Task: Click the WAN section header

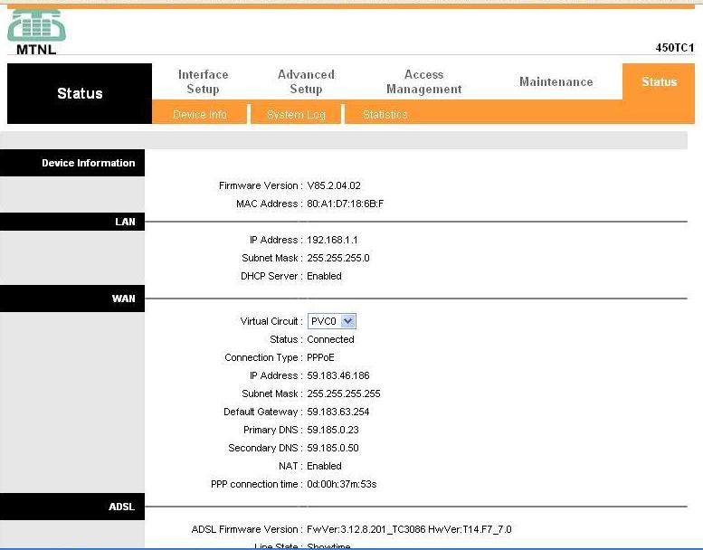Action: pyautogui.click(x=72, y=299)
